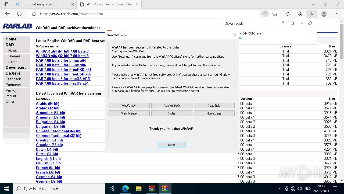344x194 pixels.
Task: Open a new browser tab
Action: click(x=146, y=4)
